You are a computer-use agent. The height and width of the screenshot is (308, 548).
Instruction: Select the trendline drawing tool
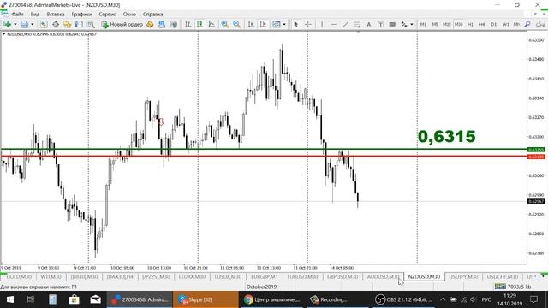coord(345,24)
